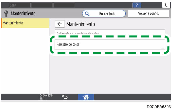Tap the magnifying glass search icon

pyautogui.click(x=87, y=14)
